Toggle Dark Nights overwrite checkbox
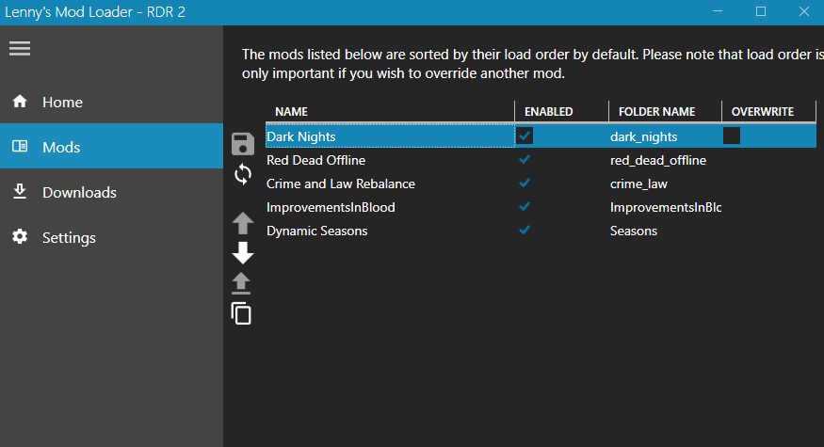Screen dimensions: 824x447 coord(732,136)
